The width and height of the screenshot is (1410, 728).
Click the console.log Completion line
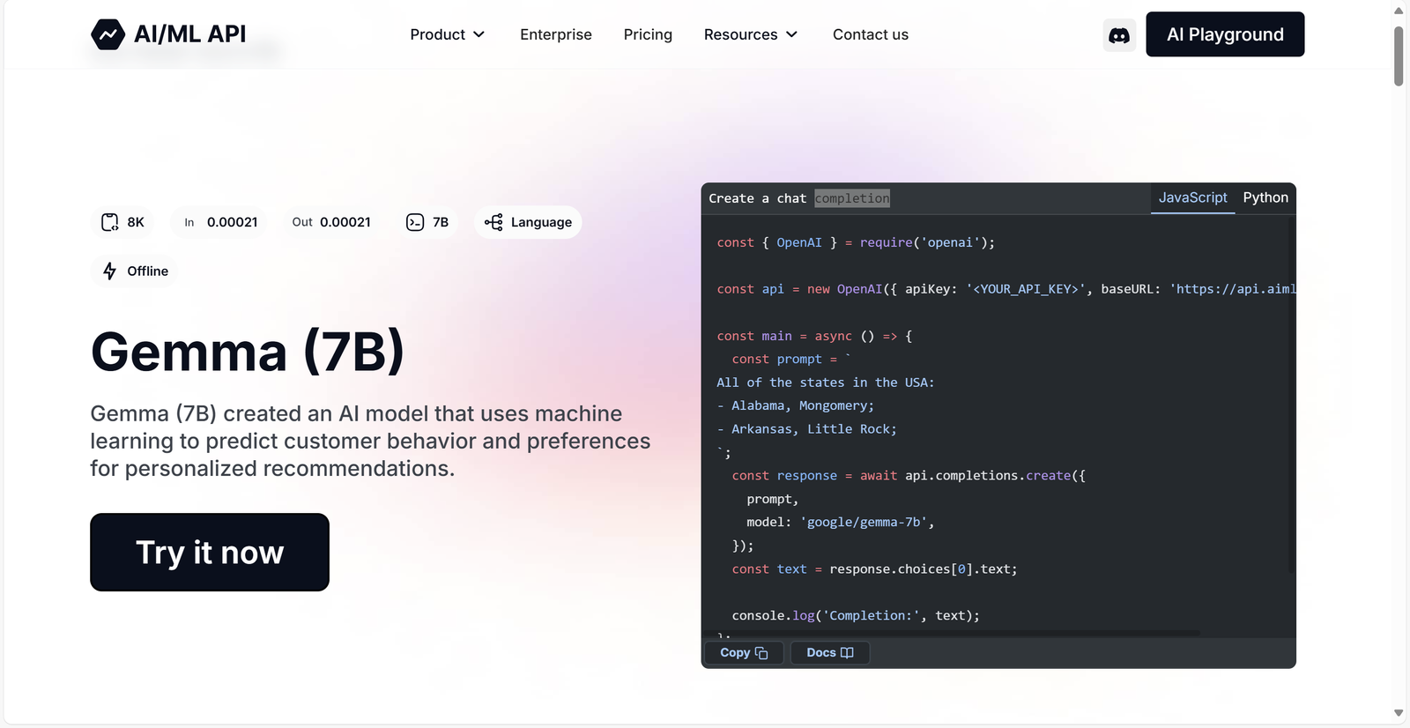856,616
